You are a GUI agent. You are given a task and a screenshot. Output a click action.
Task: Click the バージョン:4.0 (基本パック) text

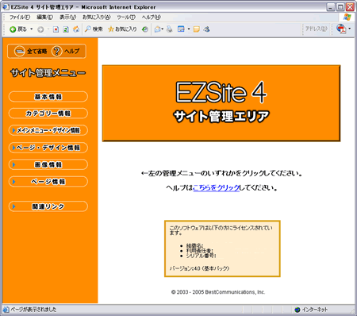pyautogui.click(x=199, y=268)
